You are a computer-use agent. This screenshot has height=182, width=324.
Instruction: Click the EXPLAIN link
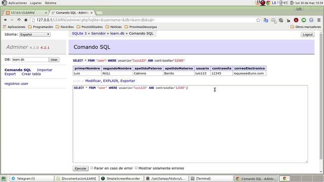coord(110,81)
